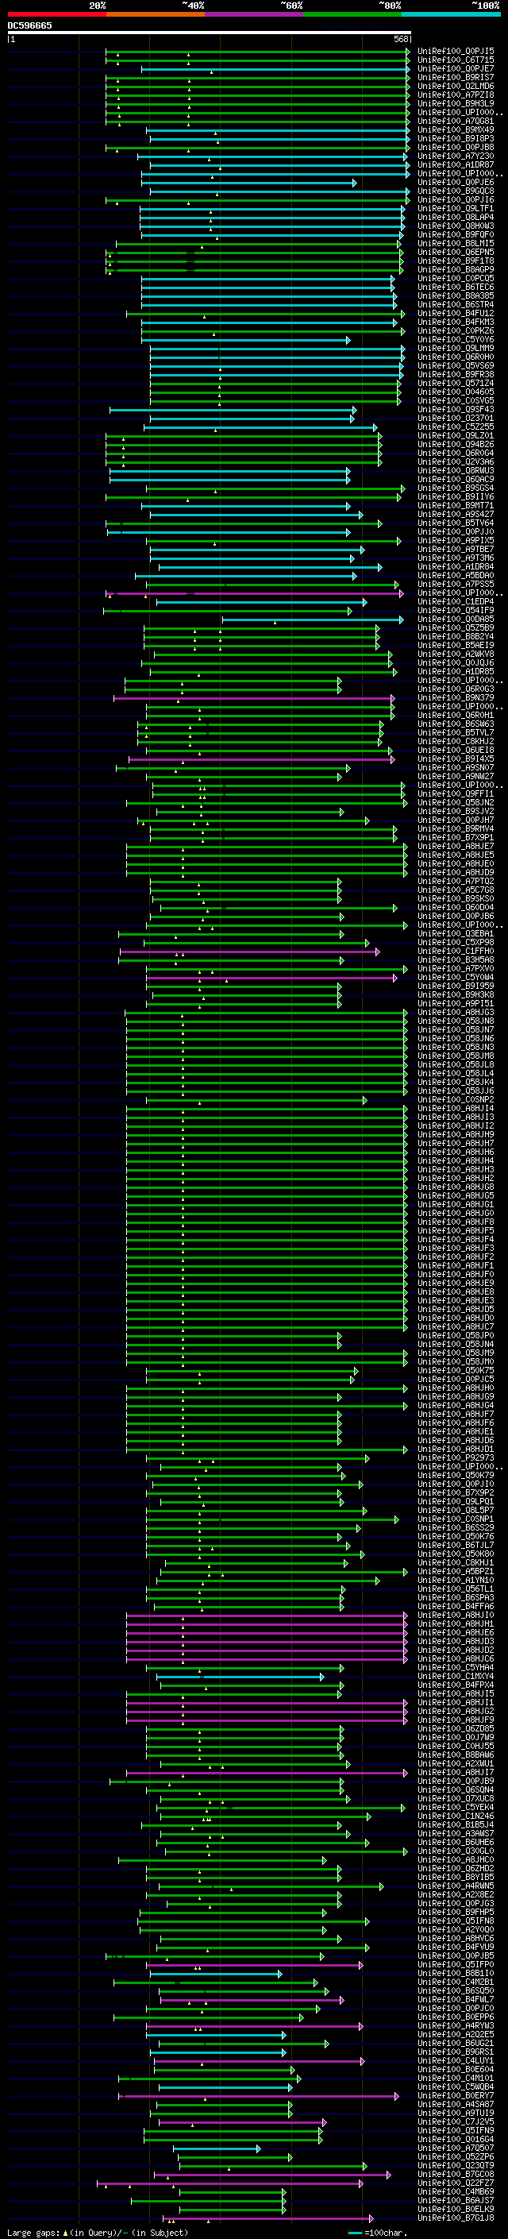Select the UniRef100_A4RYW3 label
The height and width of the screenshot is (2239, 508).
[x=456, y=2026]
